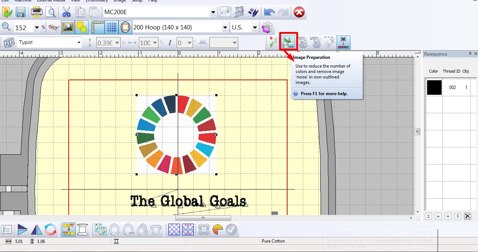Open the 0.390 letter height dropdown
Viewport: 478px width, 252px height.
coord(117,43)
